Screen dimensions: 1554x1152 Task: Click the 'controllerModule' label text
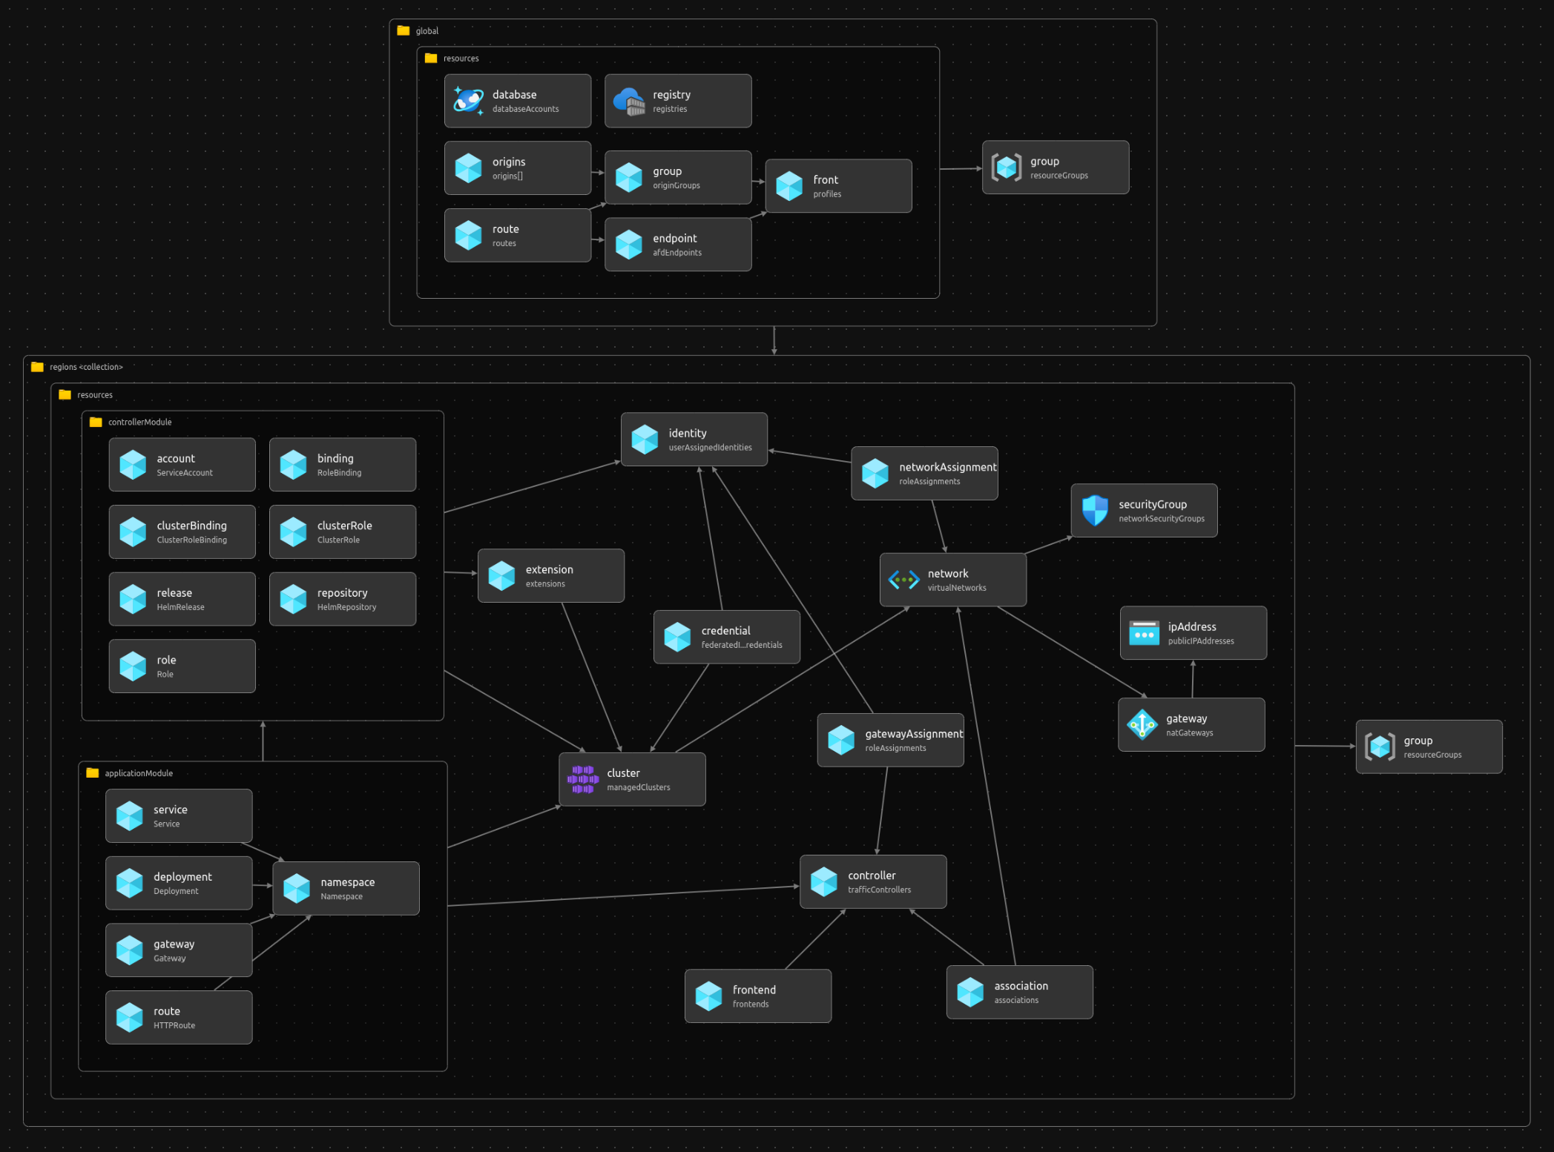[x=140, y=422]
